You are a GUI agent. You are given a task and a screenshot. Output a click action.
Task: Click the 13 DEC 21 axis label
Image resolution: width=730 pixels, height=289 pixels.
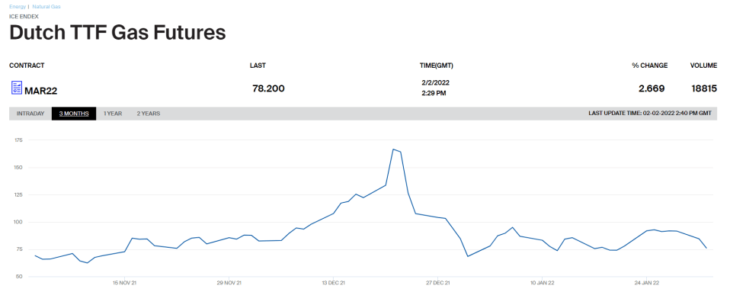click(334, 283)
